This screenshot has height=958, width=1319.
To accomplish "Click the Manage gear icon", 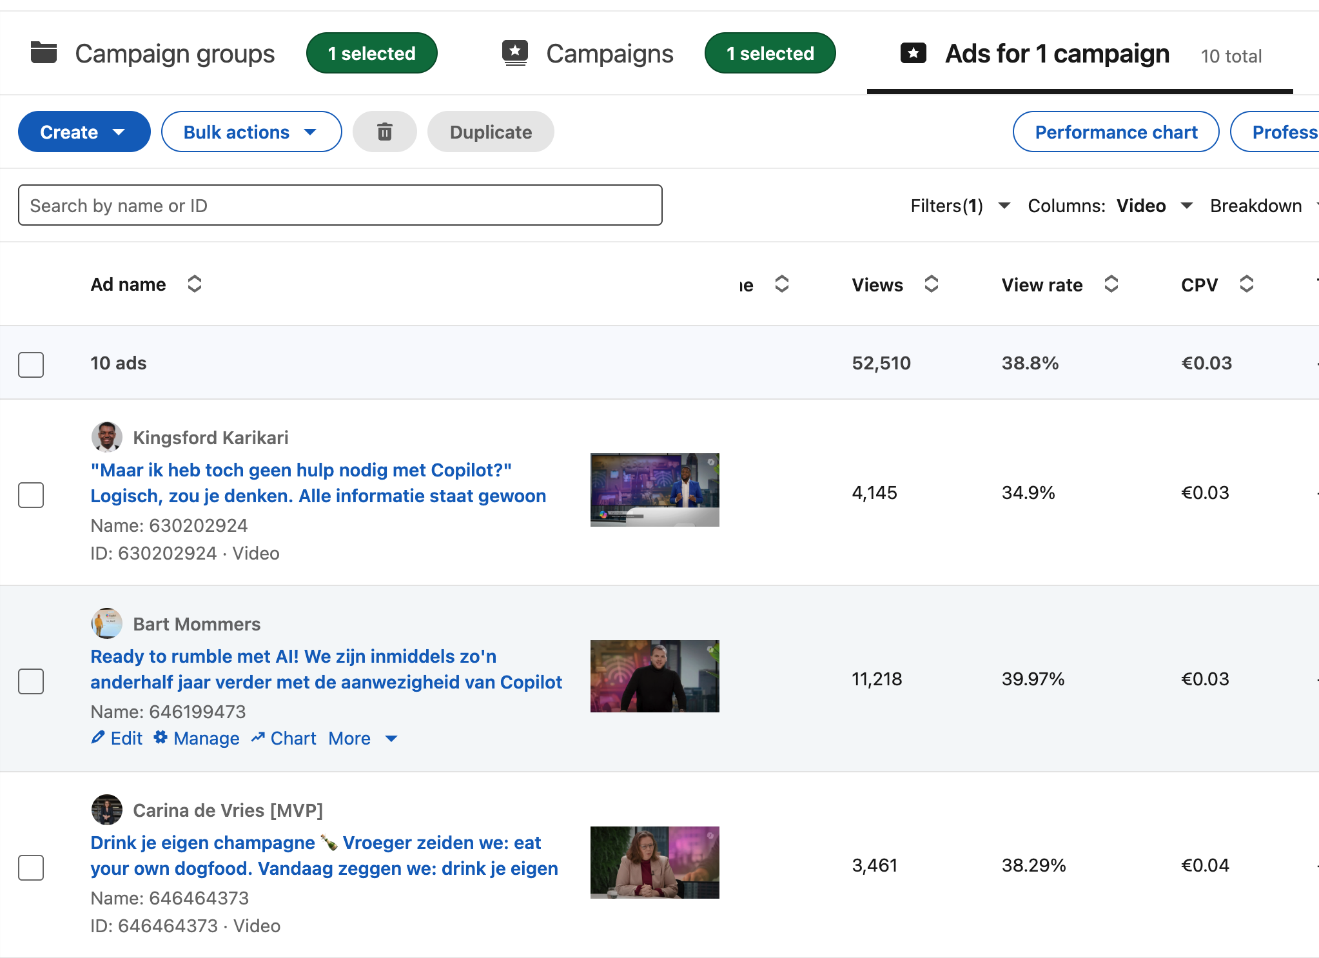I will 161,738.
